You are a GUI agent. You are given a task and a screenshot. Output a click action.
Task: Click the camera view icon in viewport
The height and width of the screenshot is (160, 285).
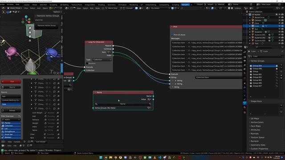pos(30,36)
